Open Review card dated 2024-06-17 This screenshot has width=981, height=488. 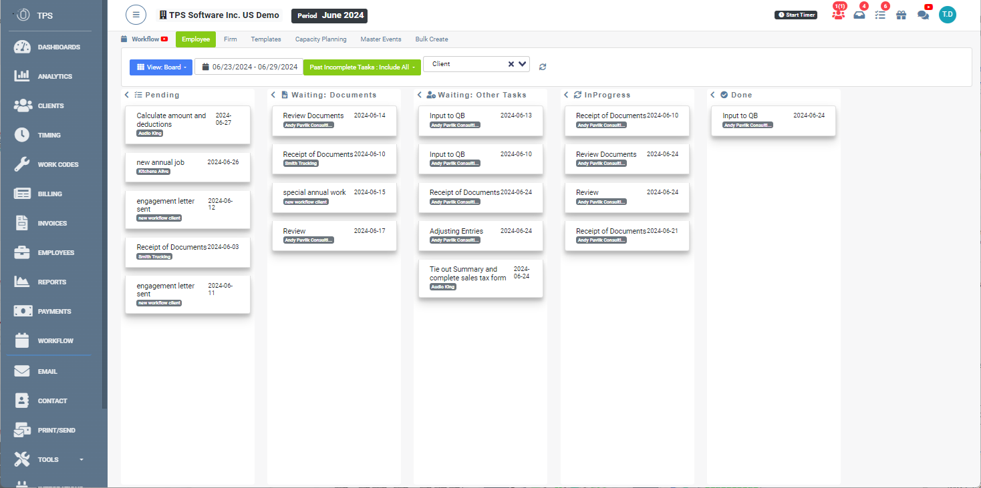(334, 236)
